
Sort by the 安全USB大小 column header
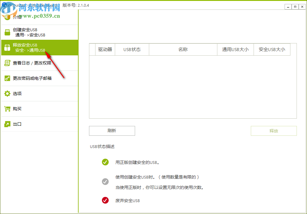272,49
